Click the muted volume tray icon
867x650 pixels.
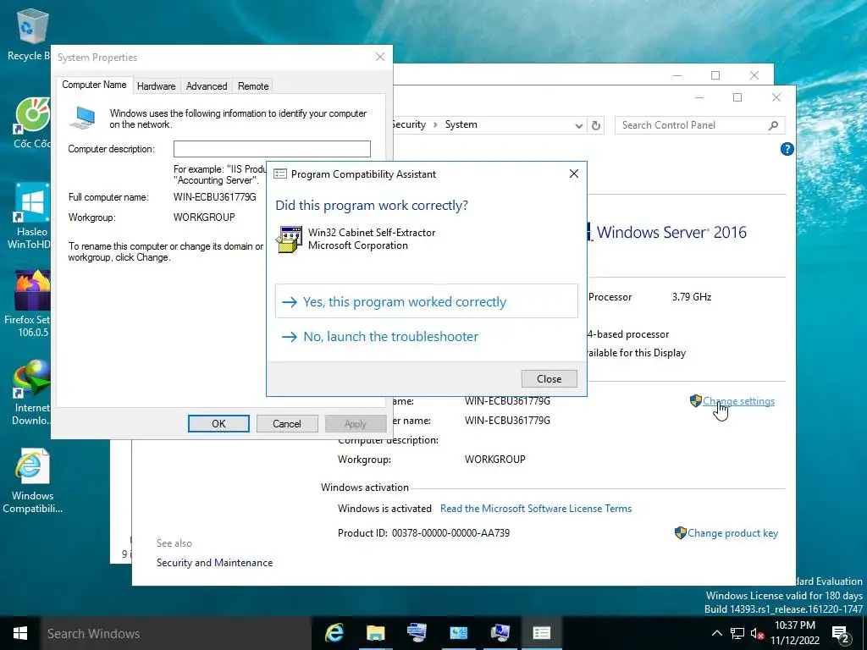pyautogui.click(x=757, y=633)
